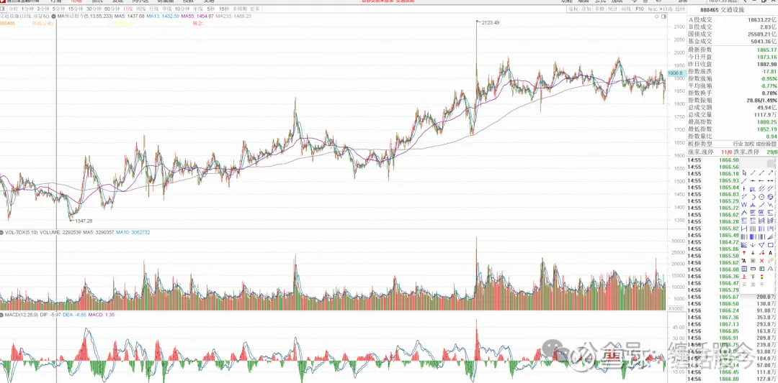The image size is (778, 383).
Task: Place a red up-arrow marker
Action: click(744, 253)
